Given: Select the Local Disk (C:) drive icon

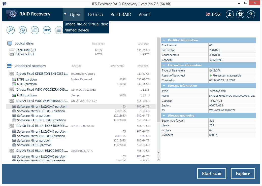Looking at the screenshot, I should click(12, 50).
